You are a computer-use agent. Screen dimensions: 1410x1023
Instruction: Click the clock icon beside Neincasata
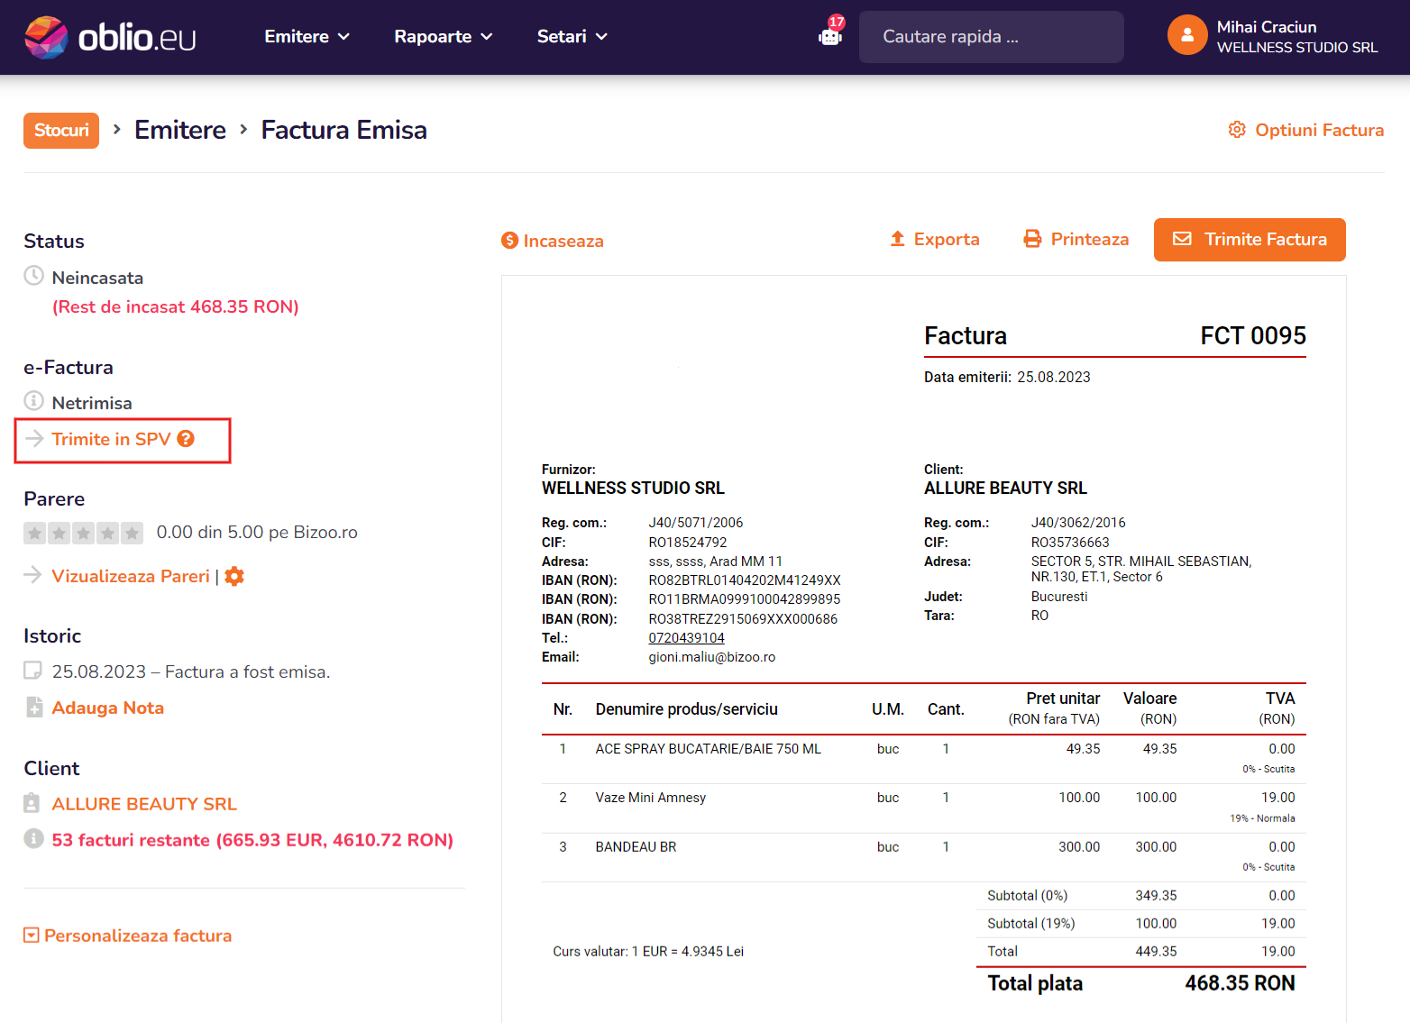click(33, 276)
